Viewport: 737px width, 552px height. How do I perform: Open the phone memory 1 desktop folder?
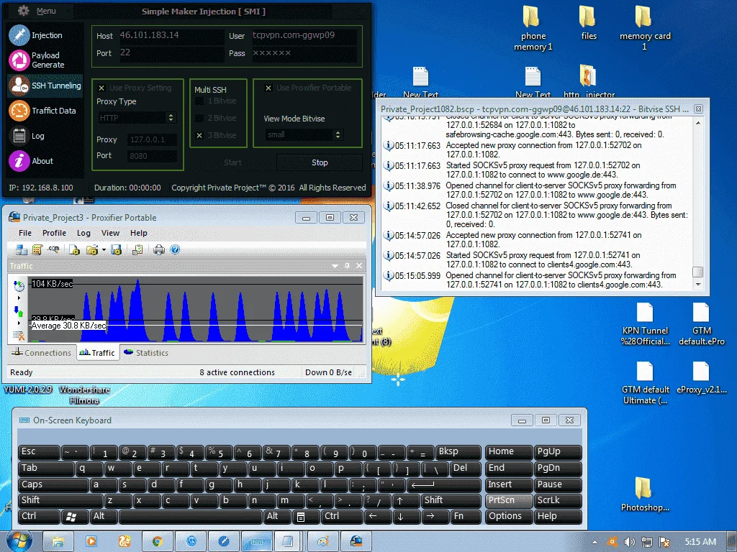(x=533, y=28)
